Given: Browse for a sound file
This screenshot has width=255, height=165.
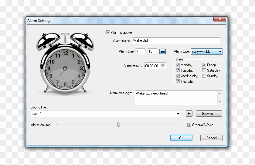Looking at the screenshot, I should pyautogui.click(x=209, y=114).
